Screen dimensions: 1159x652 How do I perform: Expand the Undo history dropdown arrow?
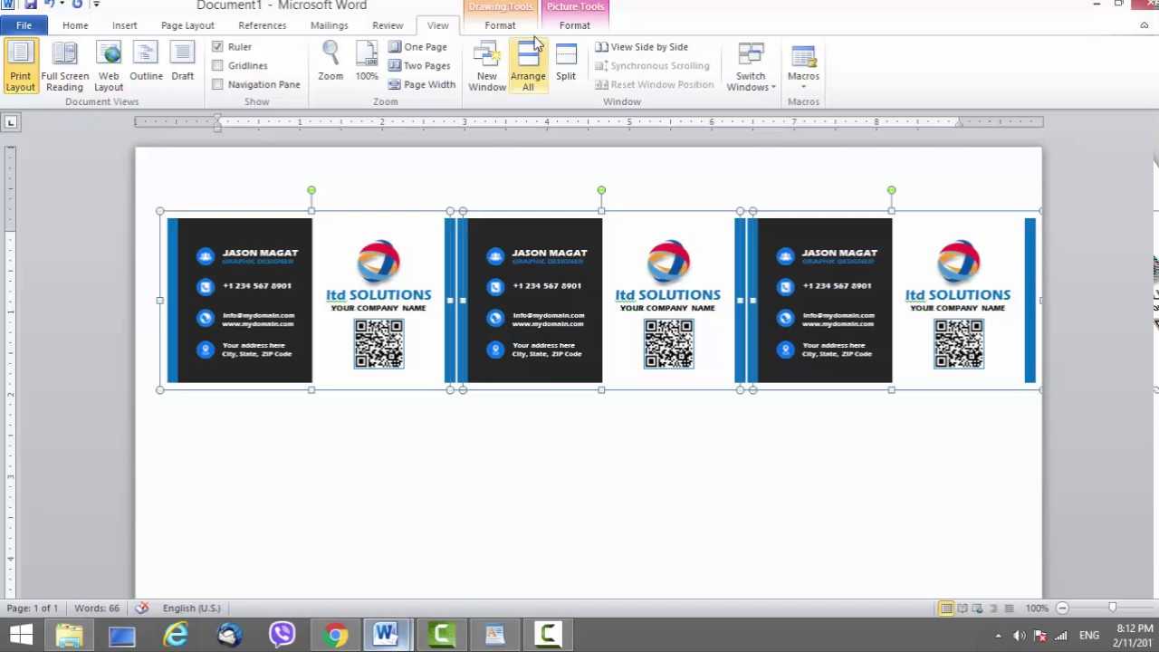coord(62,5)
